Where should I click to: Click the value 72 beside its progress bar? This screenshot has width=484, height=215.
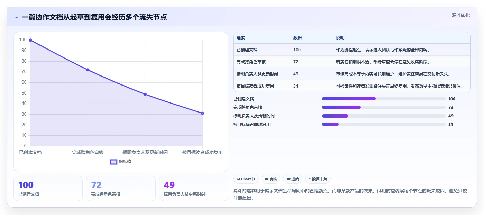click(451, 107)
